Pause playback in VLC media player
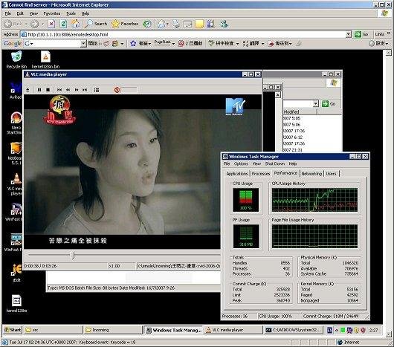Image resolution: width=394 pixels, height=347 pixels. 39,90
